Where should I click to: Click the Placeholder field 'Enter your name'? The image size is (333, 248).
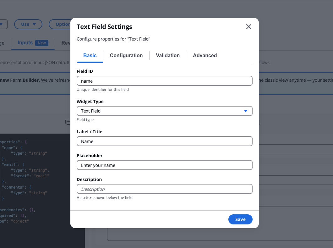164,165
